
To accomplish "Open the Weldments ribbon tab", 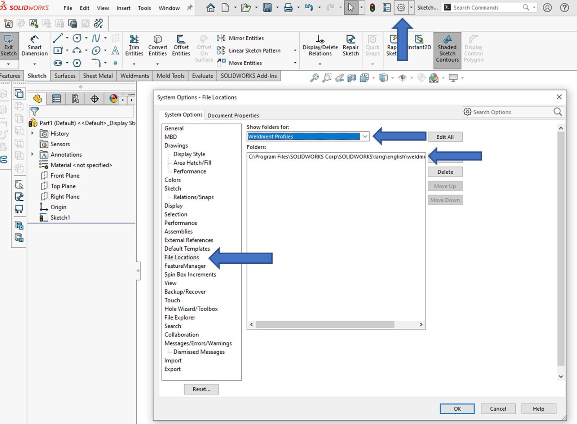I will point(135,76).
